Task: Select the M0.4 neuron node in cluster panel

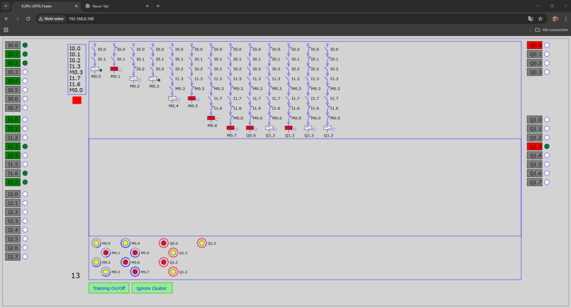Action: (x=125, y=243)
